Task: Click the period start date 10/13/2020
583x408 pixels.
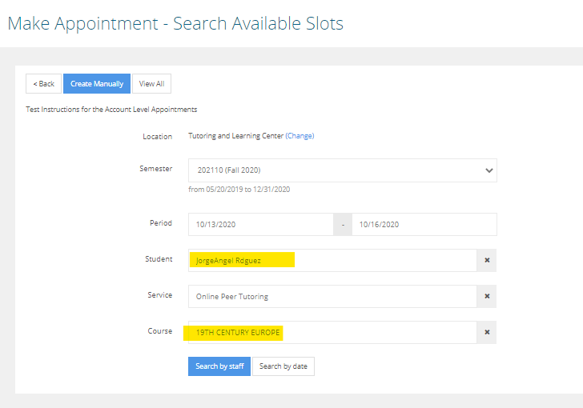Action: point(261,225)
